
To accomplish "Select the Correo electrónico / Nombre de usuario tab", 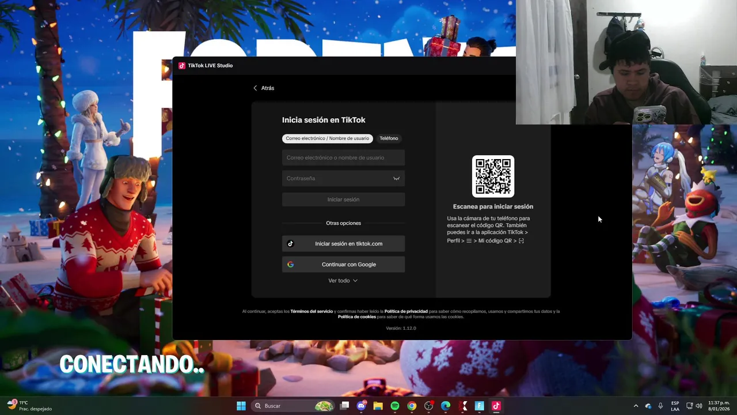I will 327,138.
